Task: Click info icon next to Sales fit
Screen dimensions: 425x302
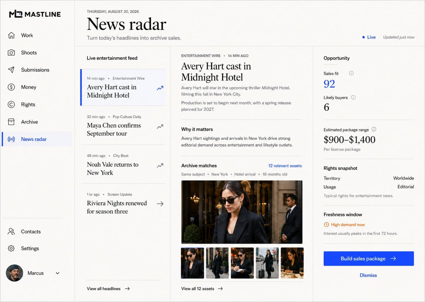Action: click(x=351, y=73)
